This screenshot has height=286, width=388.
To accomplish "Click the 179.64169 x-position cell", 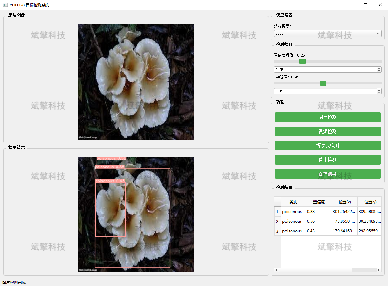I will tap(345, 231).
